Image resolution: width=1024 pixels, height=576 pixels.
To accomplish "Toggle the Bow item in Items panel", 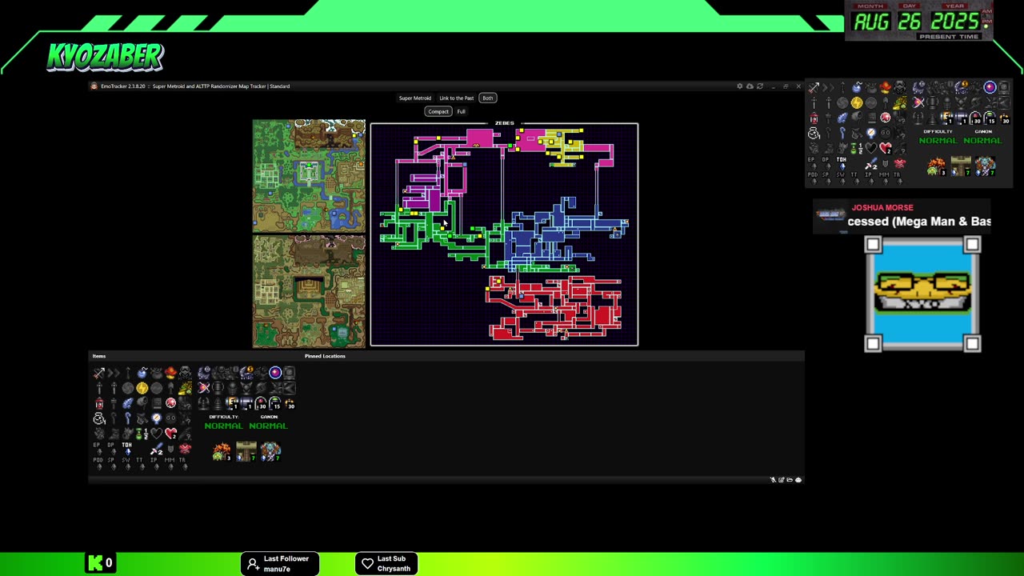I will (99, 373).
